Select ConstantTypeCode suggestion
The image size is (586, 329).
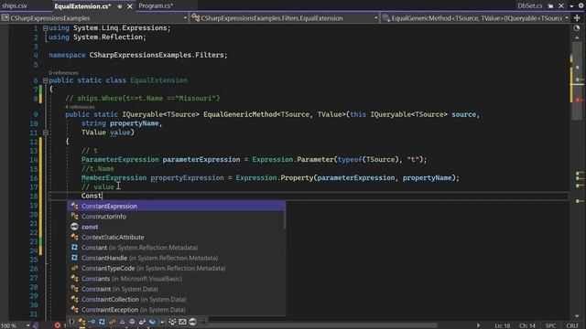point(176,268)
